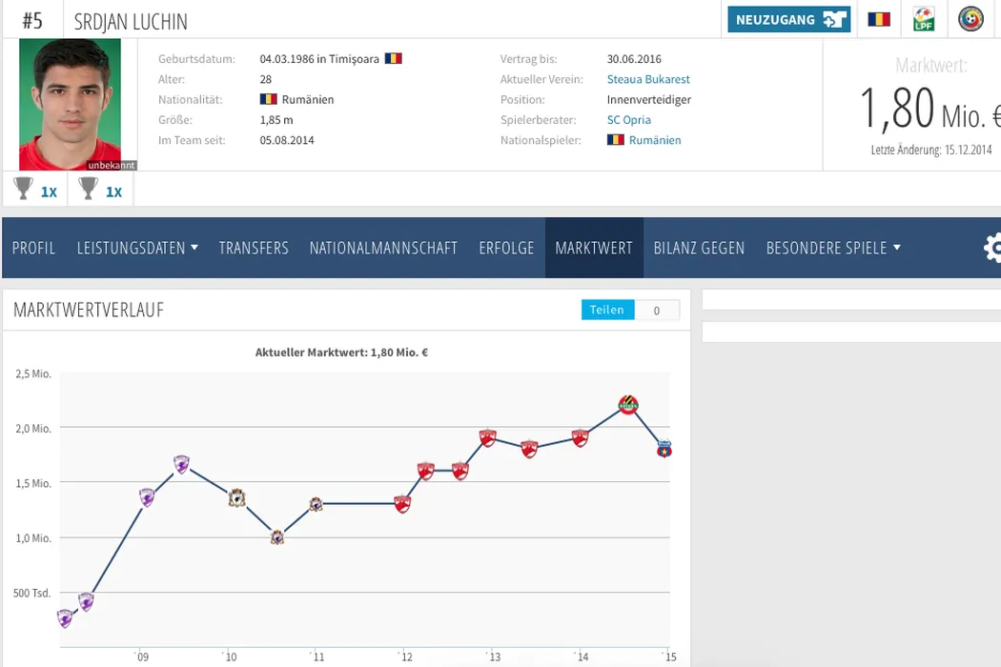The height and width of the screenshot is (667, 1001).
Task: Click the first trophy icon
Action: click(x=25, y=190)
